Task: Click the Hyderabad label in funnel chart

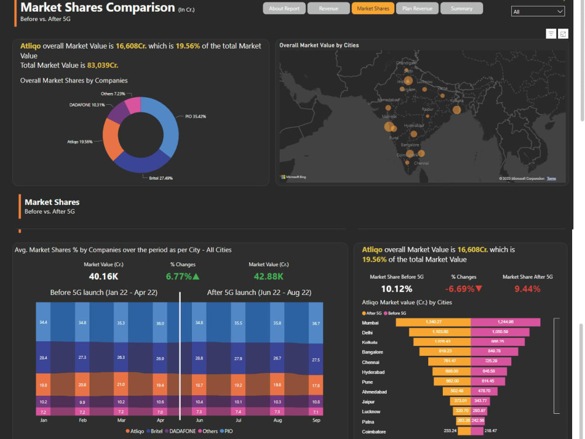Action: point(373,372)
